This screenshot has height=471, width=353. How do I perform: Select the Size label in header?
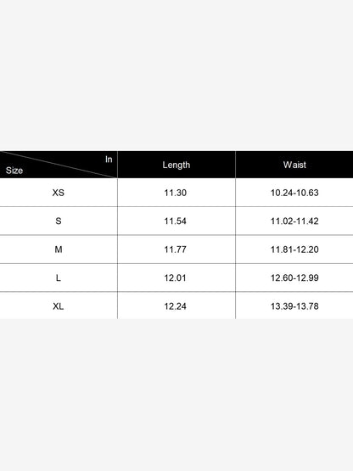pos(14,171)
